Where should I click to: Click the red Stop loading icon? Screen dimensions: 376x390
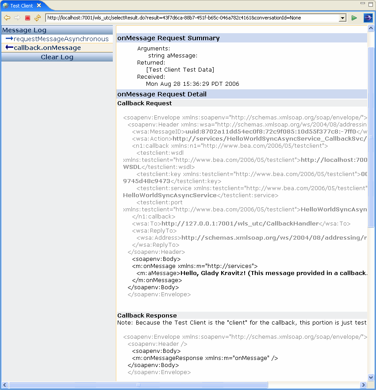click(27, 18)
